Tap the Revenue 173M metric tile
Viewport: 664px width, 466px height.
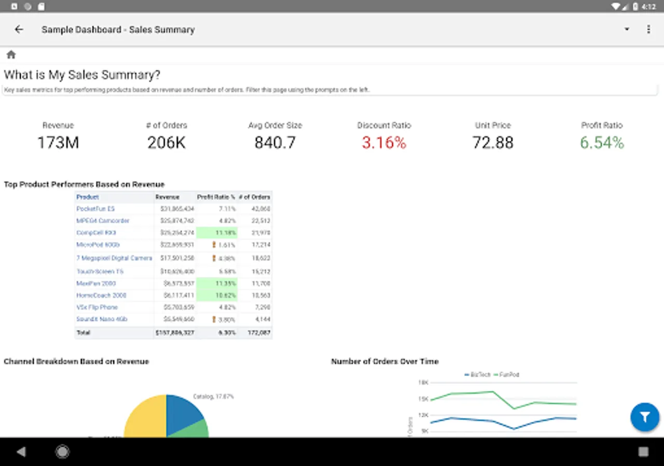tap(58, 137)
